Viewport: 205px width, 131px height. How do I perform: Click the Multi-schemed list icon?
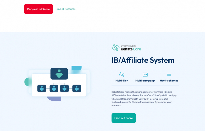(x=169, y=74)
